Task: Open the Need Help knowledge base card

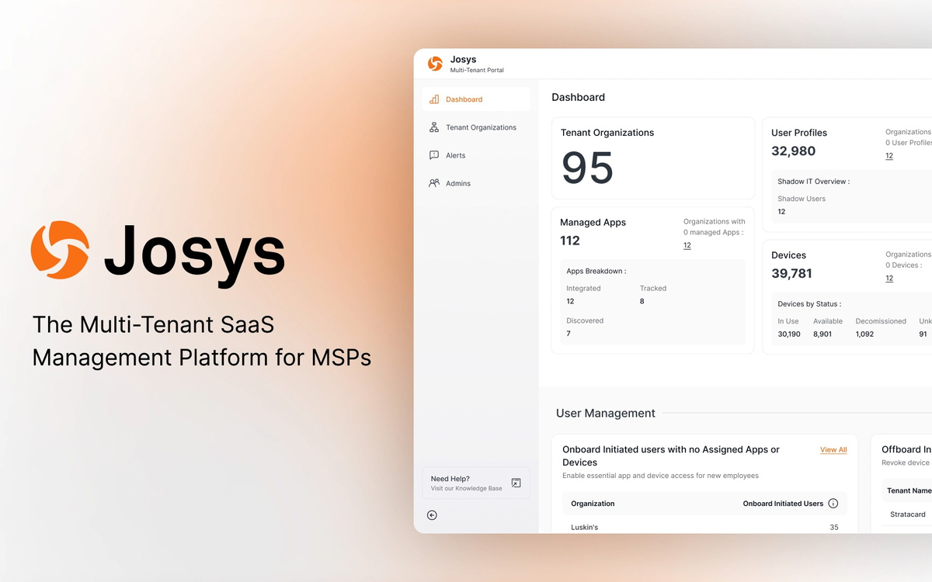Action: (x=476, y=483)
